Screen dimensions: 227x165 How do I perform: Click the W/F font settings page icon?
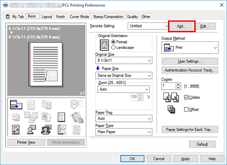pos(61,117)
